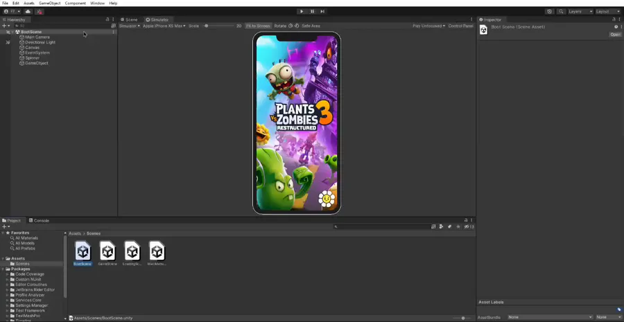Open the Hierarchy panel kebab menu
The width and height of the screenshot is (624, 322).
(x=113, y=19)
